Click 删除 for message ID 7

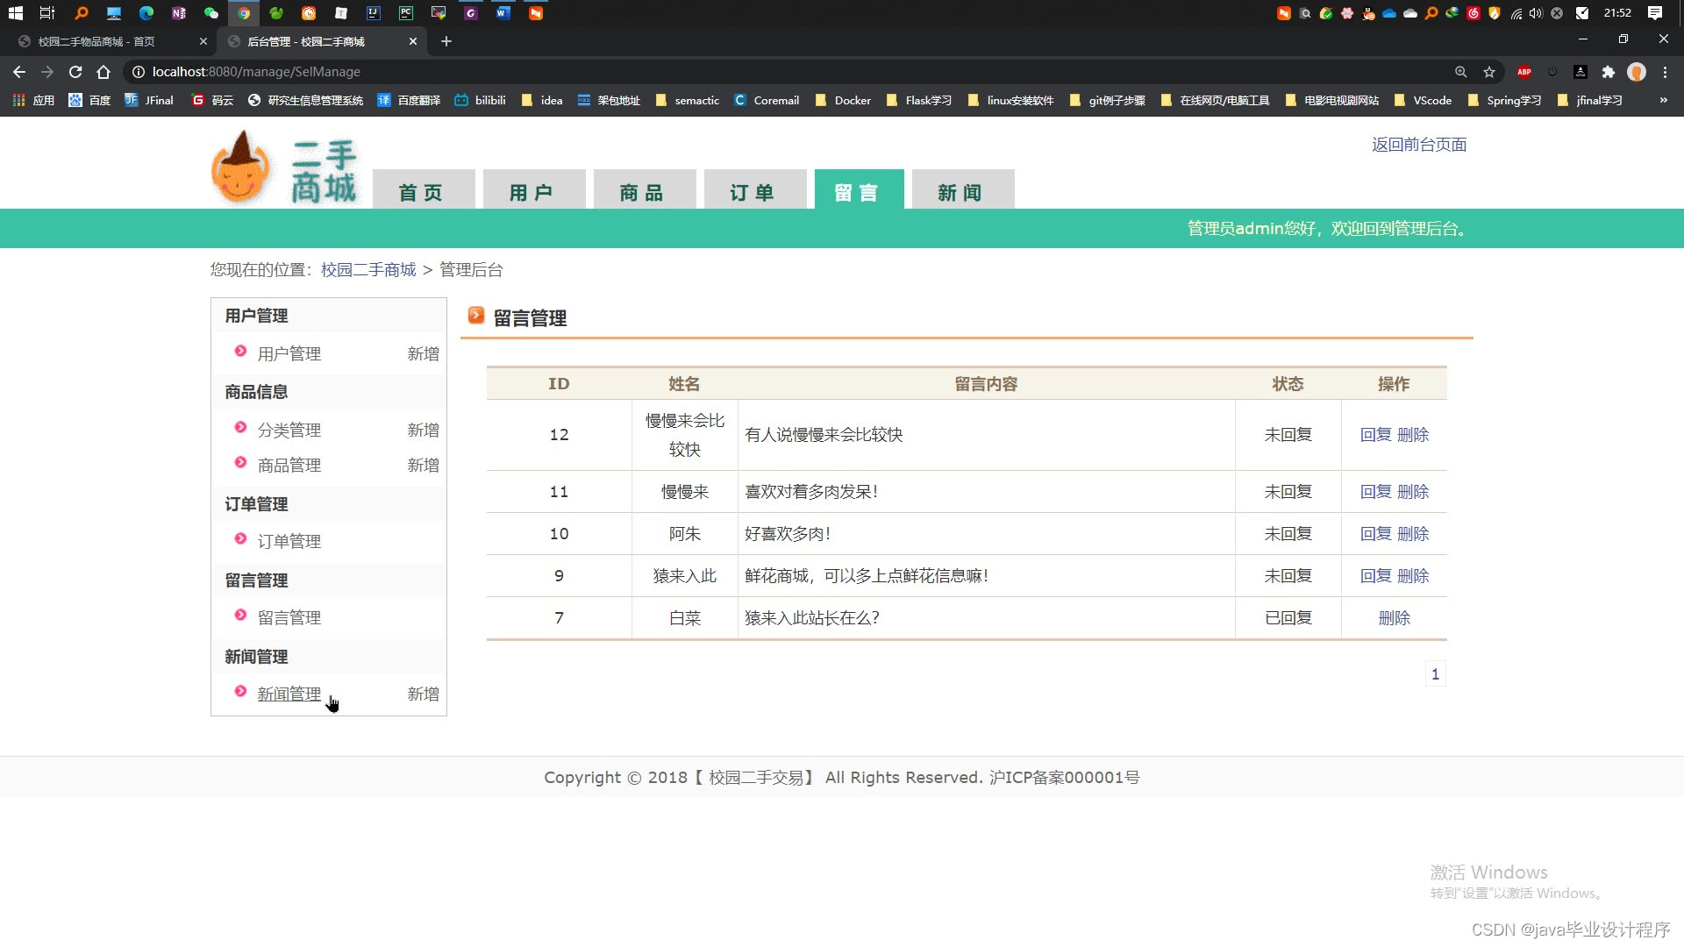pos(1394,617)
